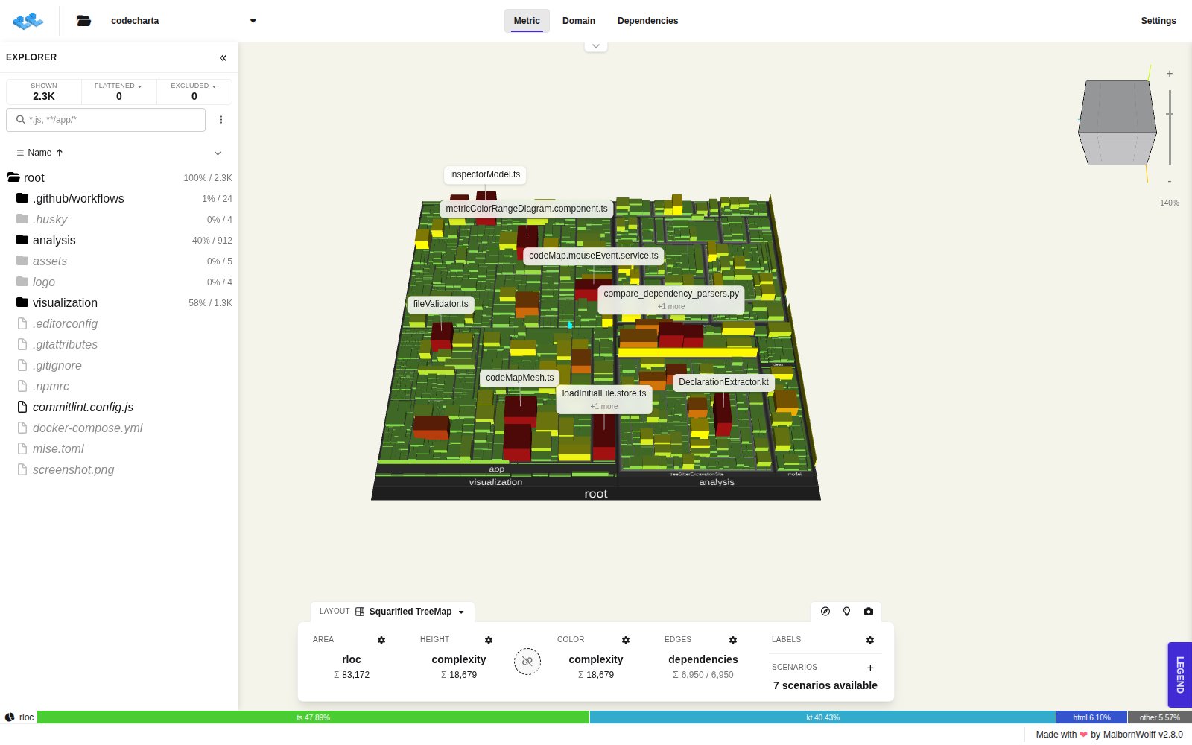Collapse the Explorer panel with double-chevron icon
Image resolution: width=1192 pixels, height=745 pixels.
223,57
